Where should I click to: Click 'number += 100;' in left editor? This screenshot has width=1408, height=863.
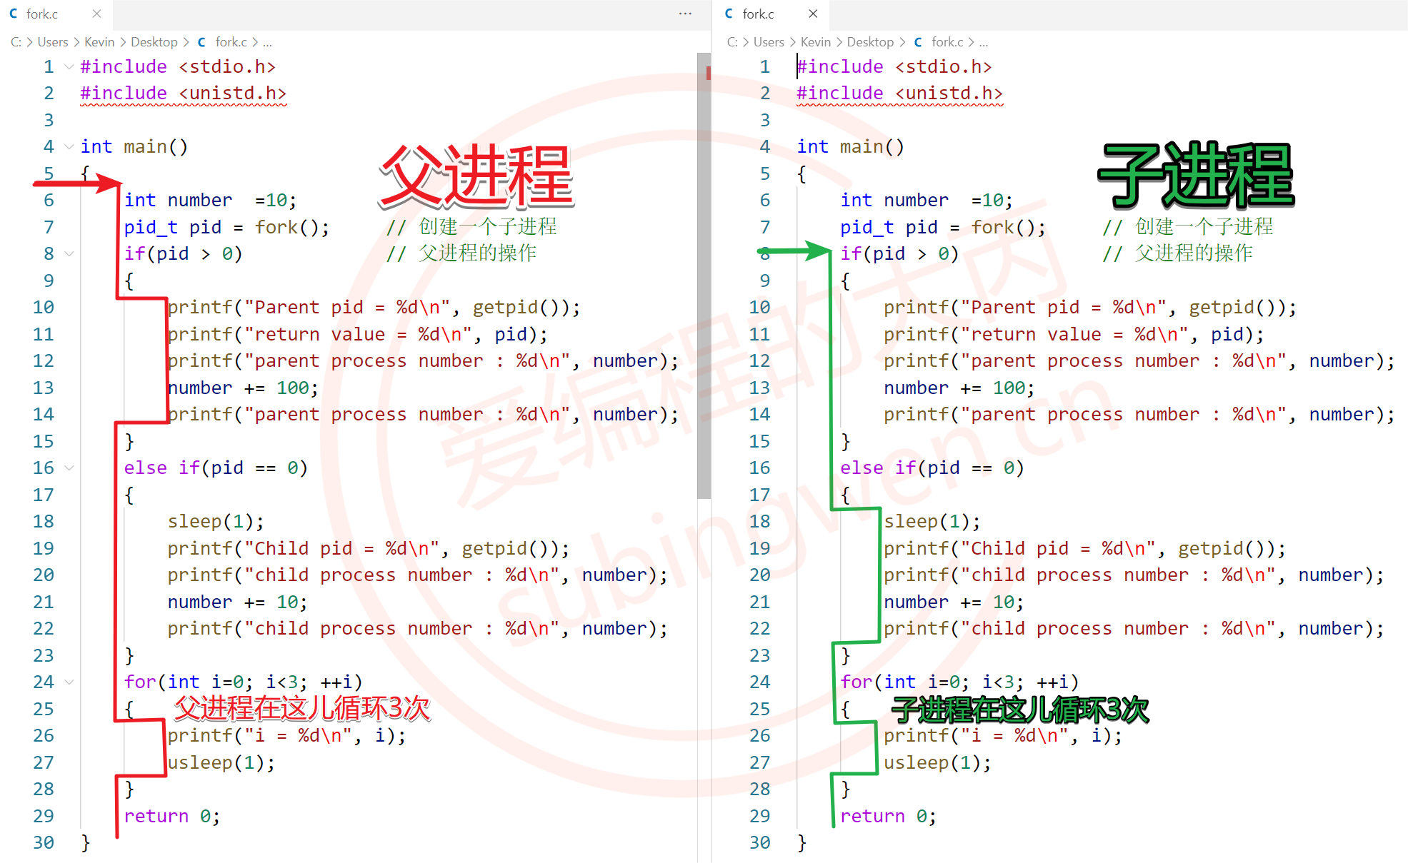point(243,388)
